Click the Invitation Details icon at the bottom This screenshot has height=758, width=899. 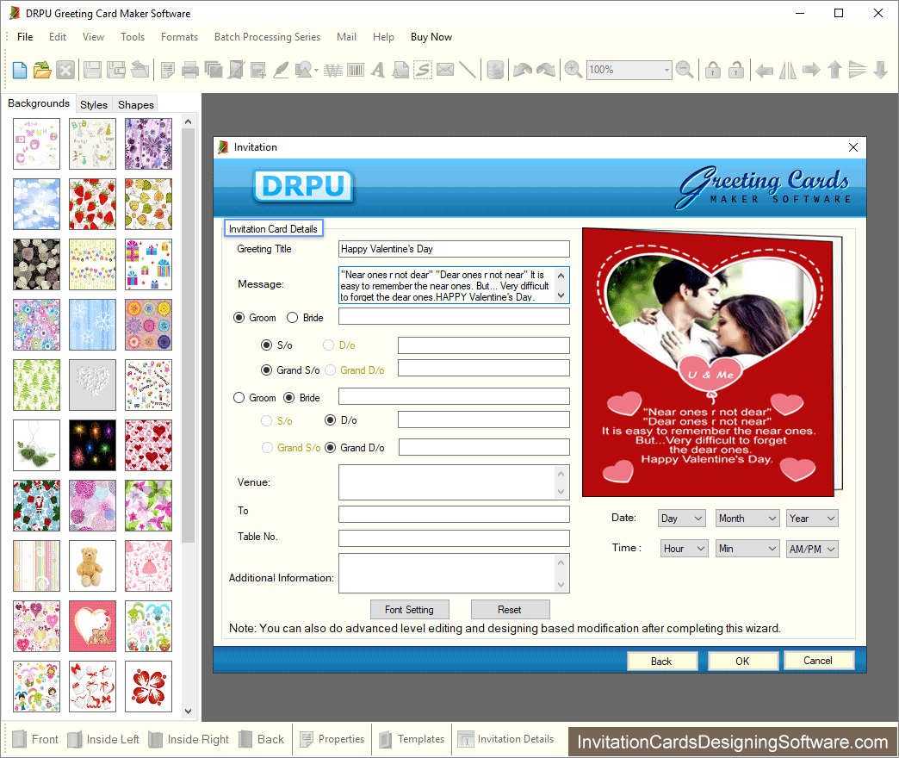pos(465,739)
